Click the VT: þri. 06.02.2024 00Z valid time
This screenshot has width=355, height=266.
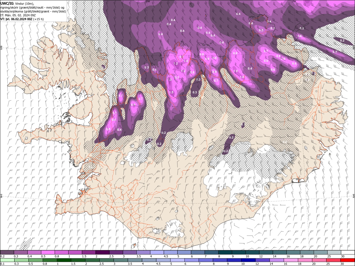tap(16, 19)
